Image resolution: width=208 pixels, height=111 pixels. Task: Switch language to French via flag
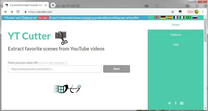click(x=176, y=17)
